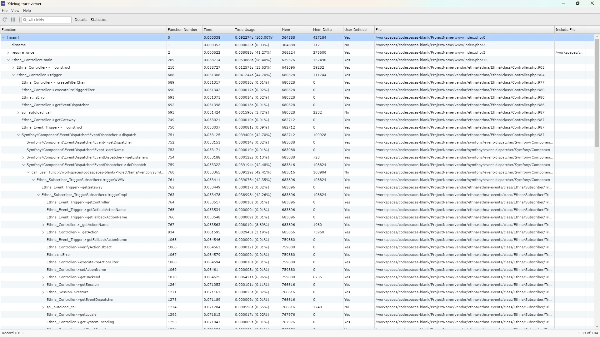600x337 pixels.
Task: Click the reload trace icon
Action: coord(5,20)
